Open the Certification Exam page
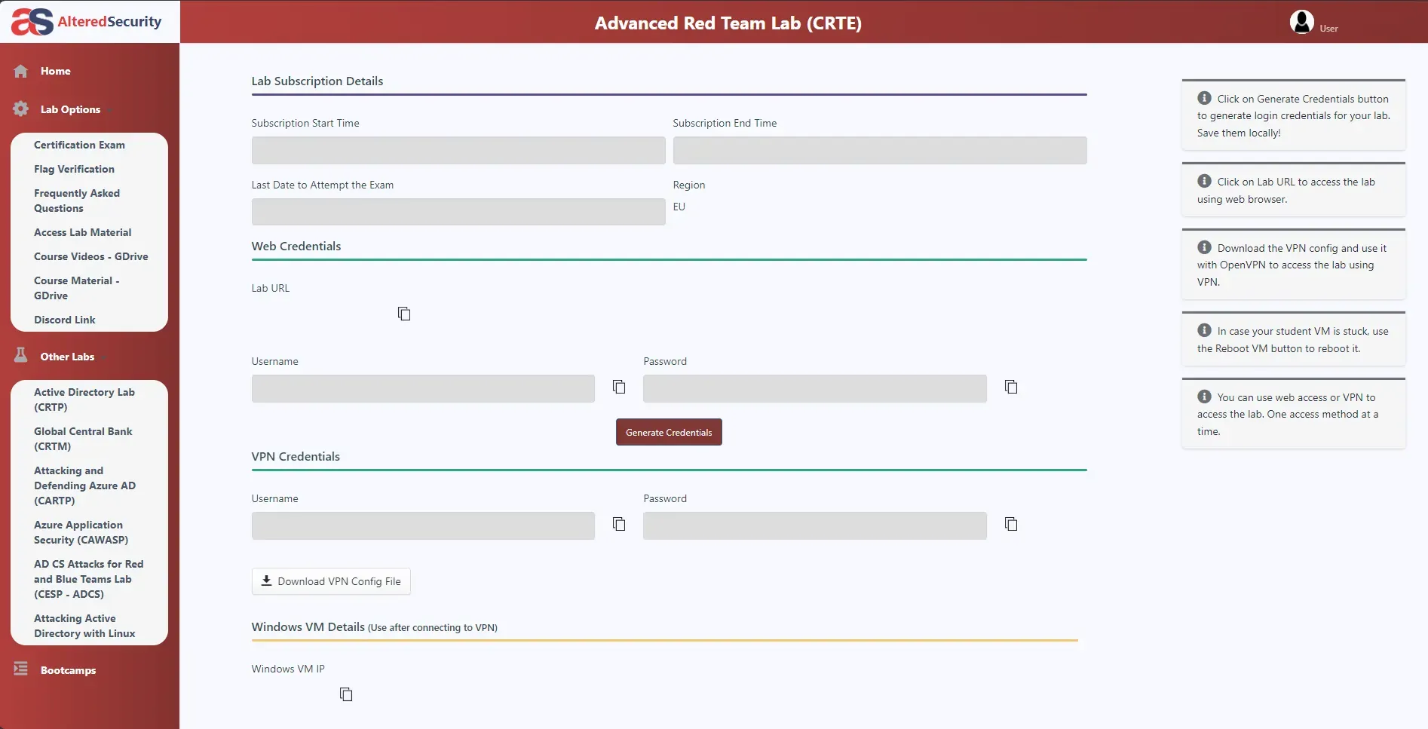 (79, 144)
